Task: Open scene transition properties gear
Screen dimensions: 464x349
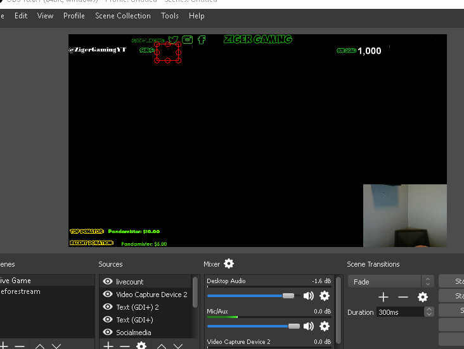Action: pyautogui.click(x=423, y=297)
